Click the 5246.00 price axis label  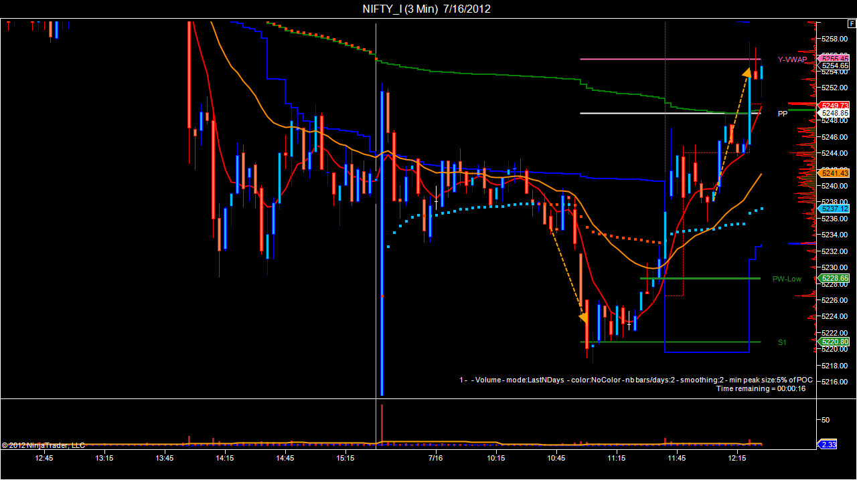[836, 137]
